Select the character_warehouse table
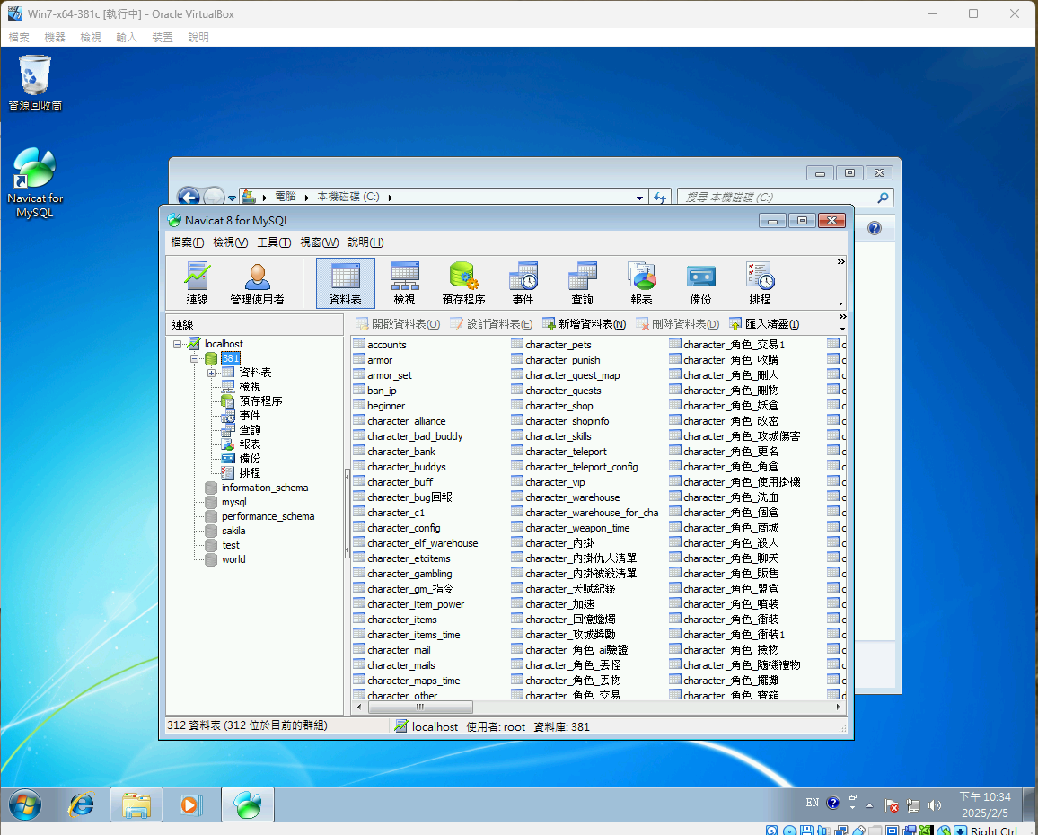The image size is (1038, 835). tap(566, 497)
